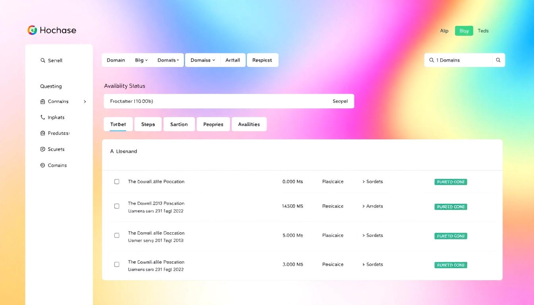Open Comains from the sidebar

(x=56, y=165)
